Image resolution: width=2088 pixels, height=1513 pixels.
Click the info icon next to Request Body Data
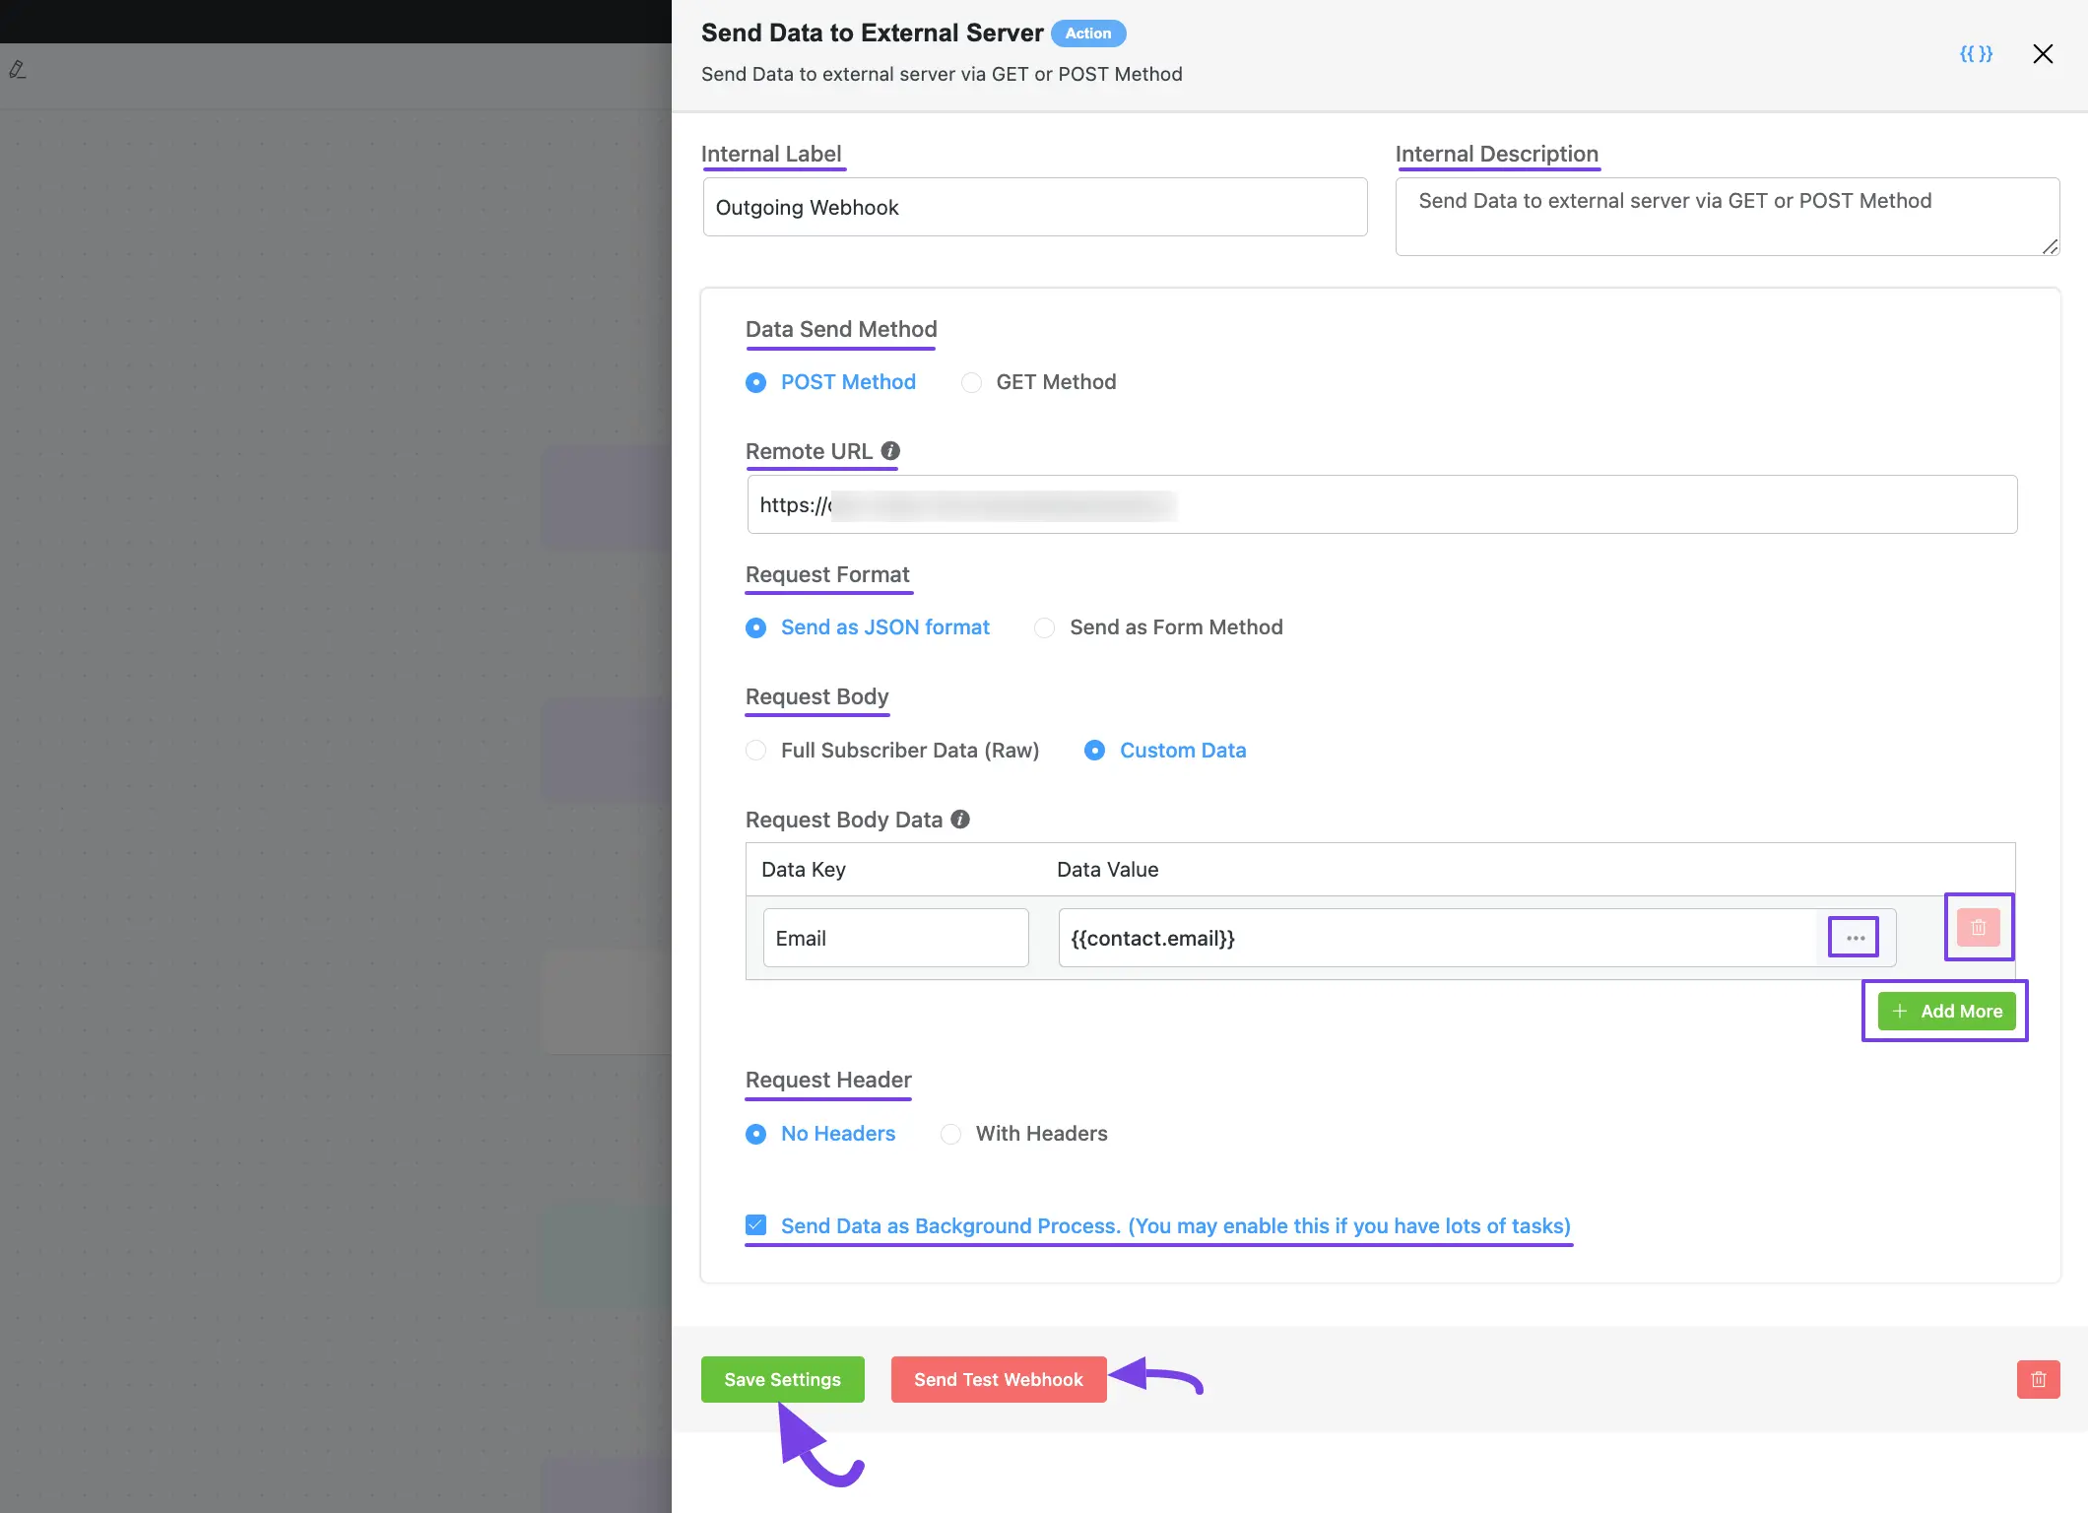[x=958, y=819]
